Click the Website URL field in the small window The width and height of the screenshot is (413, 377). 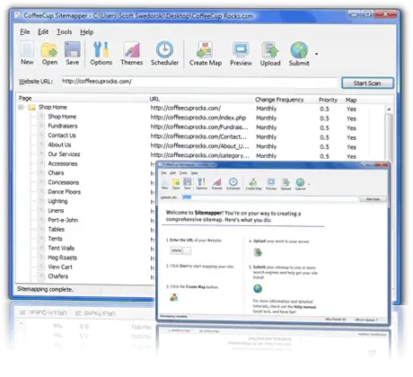(x=270, y=197)
